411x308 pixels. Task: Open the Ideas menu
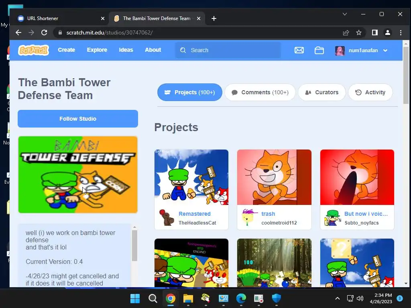[x=126, y=50]
